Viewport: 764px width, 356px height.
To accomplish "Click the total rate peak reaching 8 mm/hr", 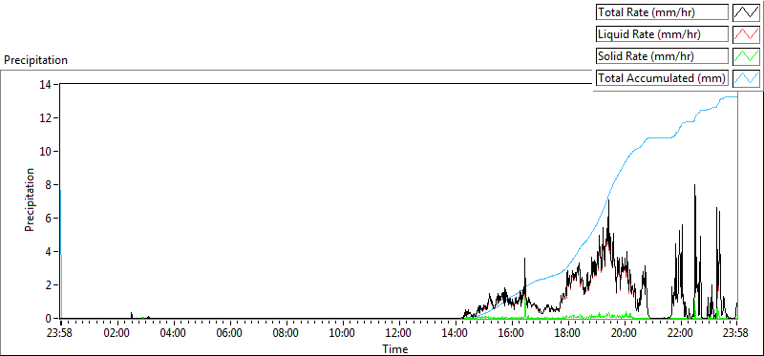I will pyautogui.click(x=695, y=186).
